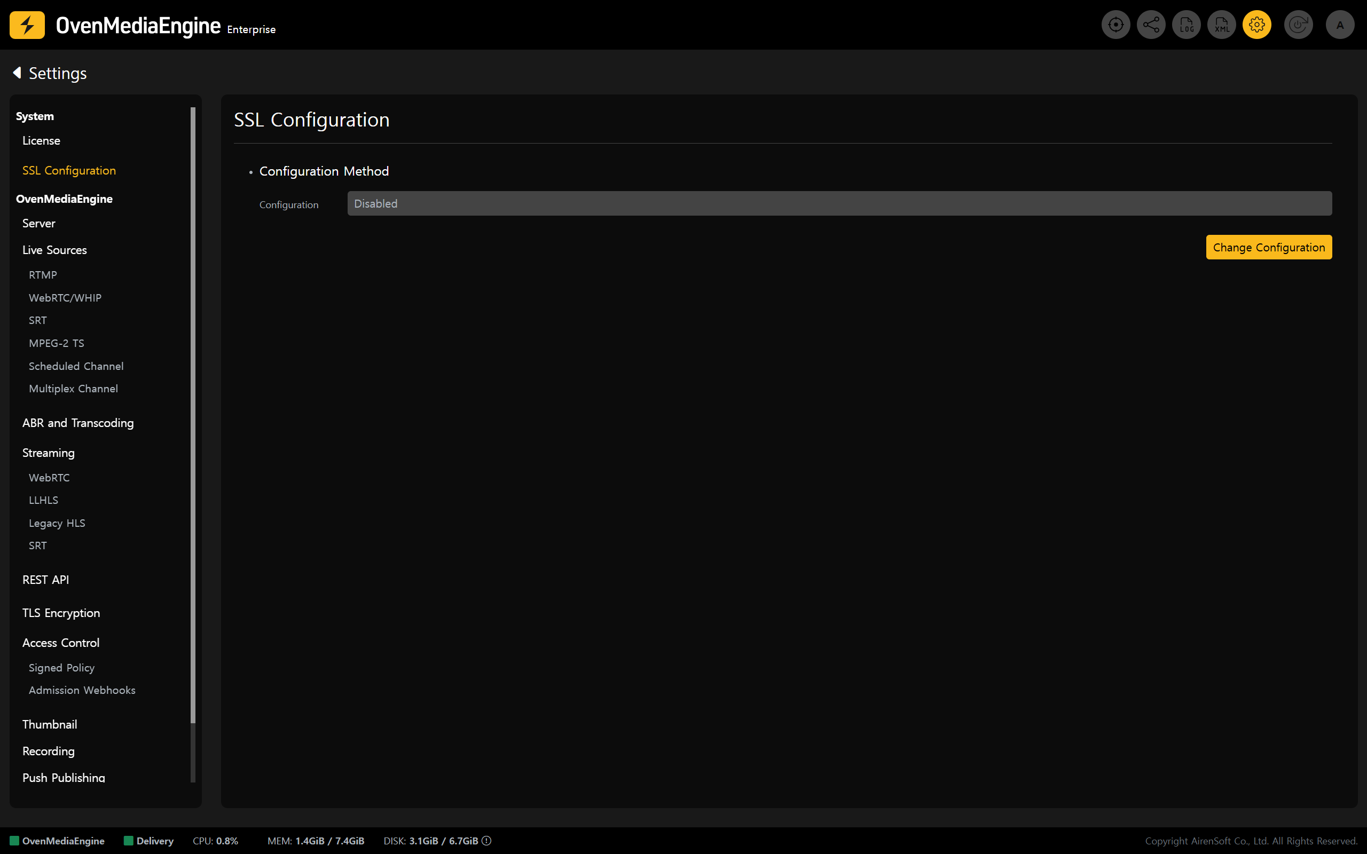1367x854 pixels.
Task: Click the yellow settings gear icon
Action: [1257, 25]
